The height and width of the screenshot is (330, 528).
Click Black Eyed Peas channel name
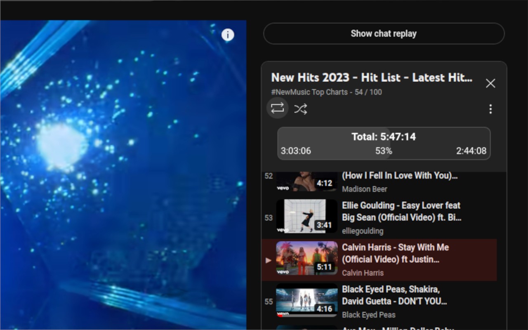coord(368,315)
